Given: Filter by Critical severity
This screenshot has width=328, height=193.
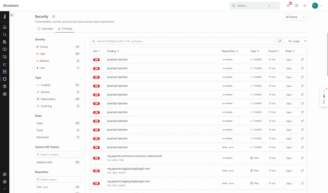Looking at the screenshot, I should (x=58, y=47).
